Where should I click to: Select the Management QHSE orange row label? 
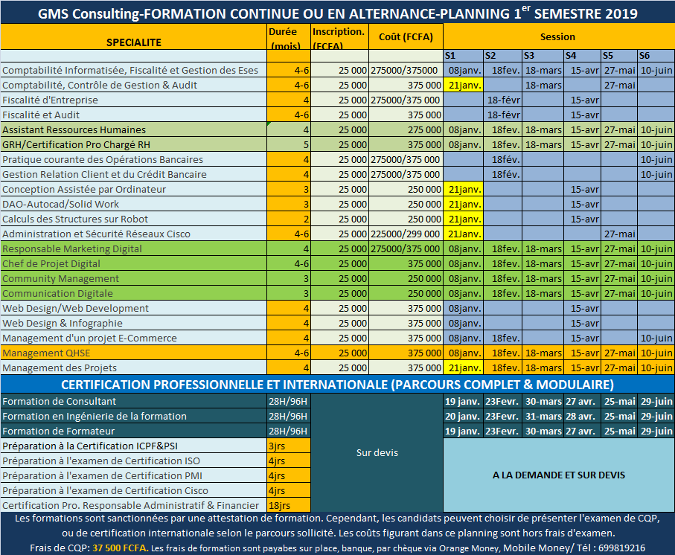[x=133, y=353]
